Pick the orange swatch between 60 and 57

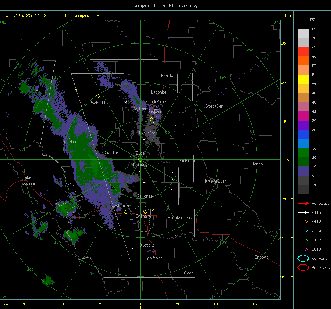click(x=303, y=61)
